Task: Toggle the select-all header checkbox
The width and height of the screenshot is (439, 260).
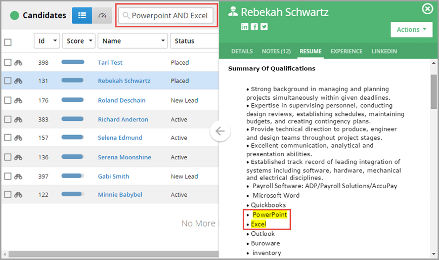Action: (x=8, y=42)
